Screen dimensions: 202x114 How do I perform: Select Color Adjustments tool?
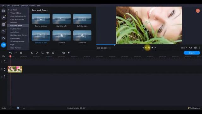(18, 16)
